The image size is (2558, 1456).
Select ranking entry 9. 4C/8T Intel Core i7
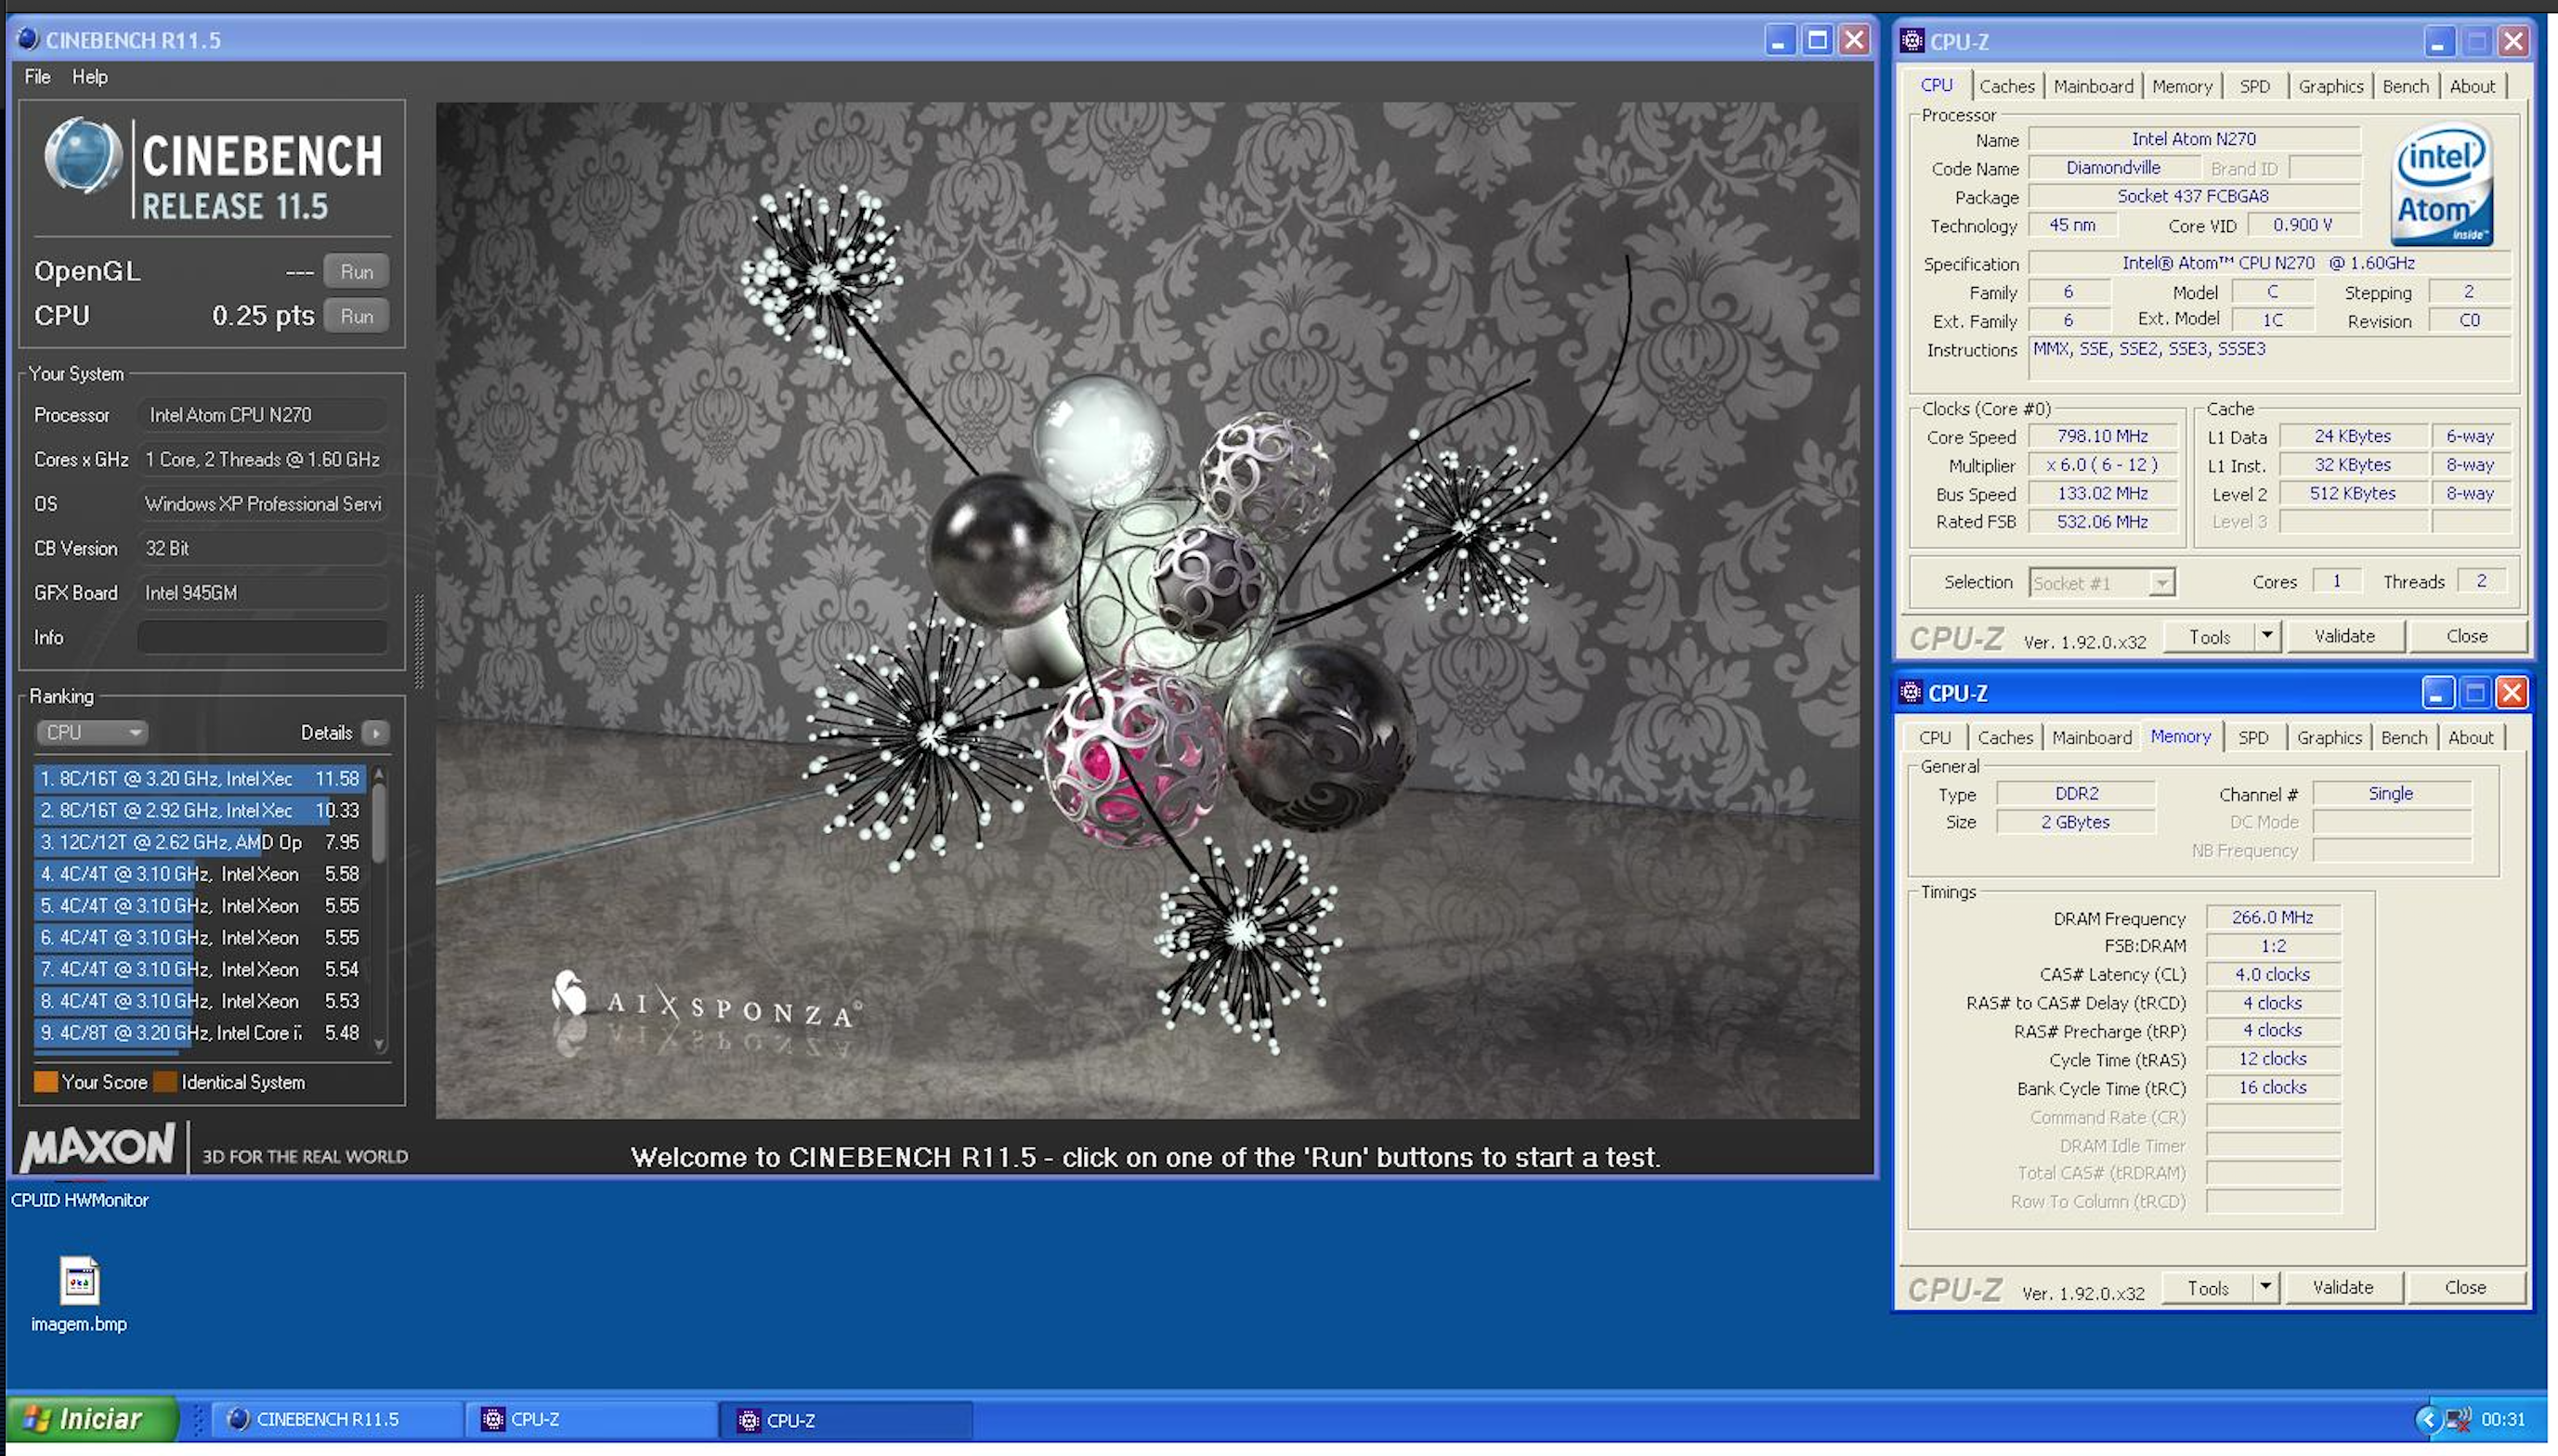coord(200,1032)
